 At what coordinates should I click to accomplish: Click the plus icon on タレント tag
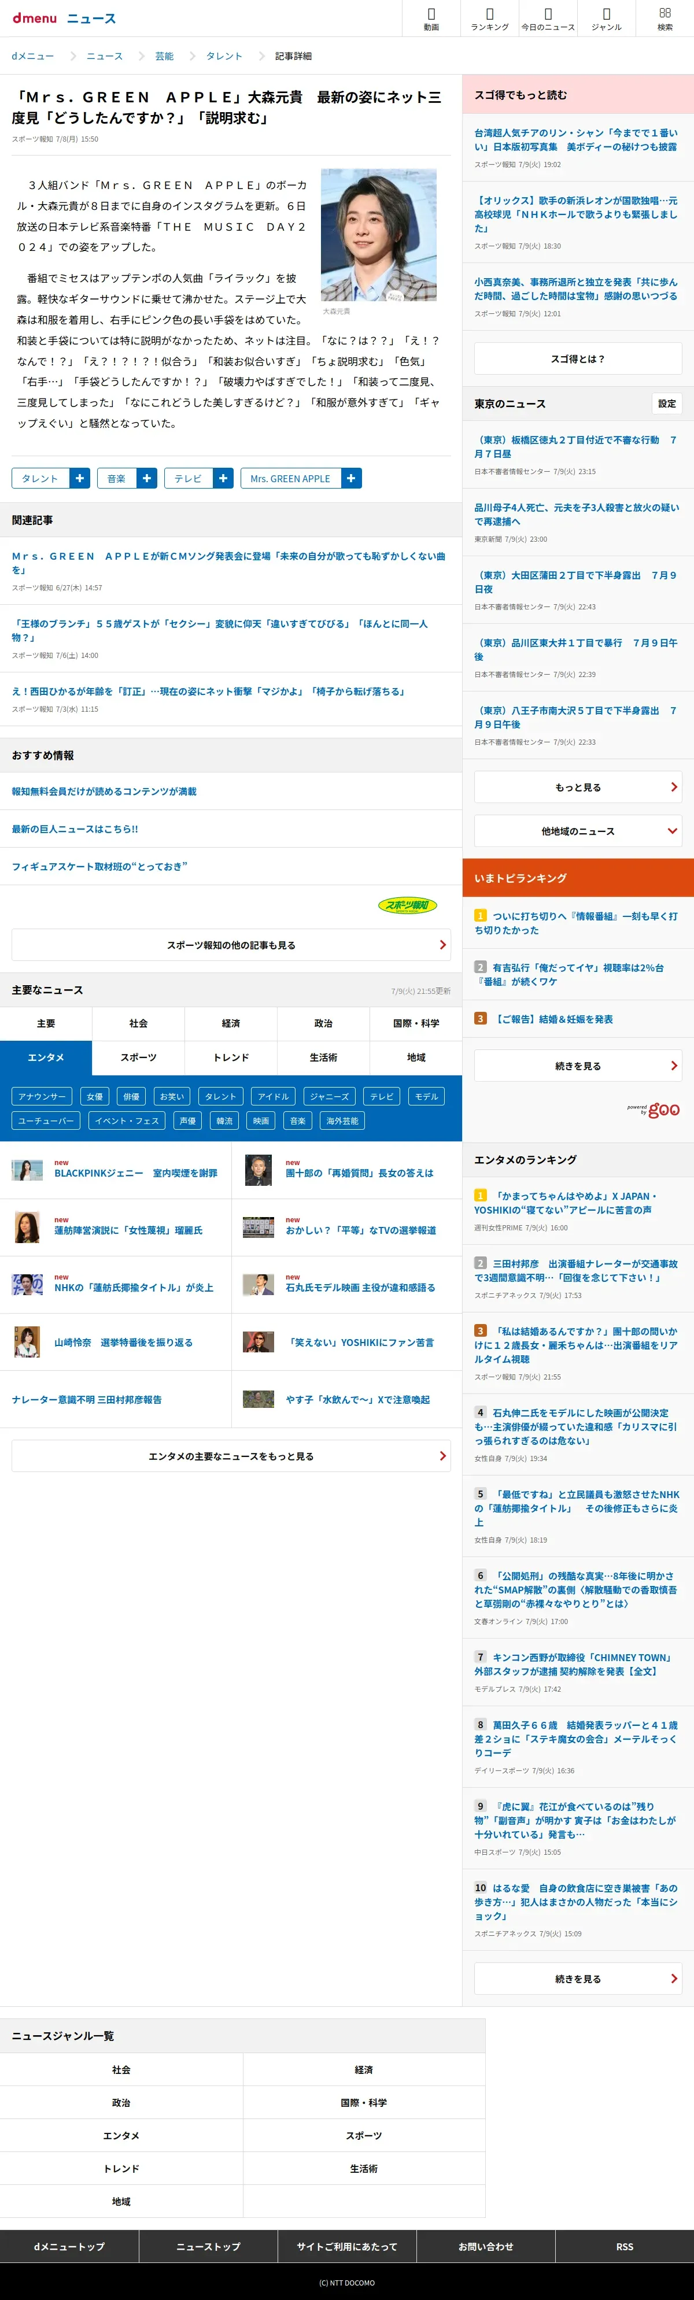(79, 479)
